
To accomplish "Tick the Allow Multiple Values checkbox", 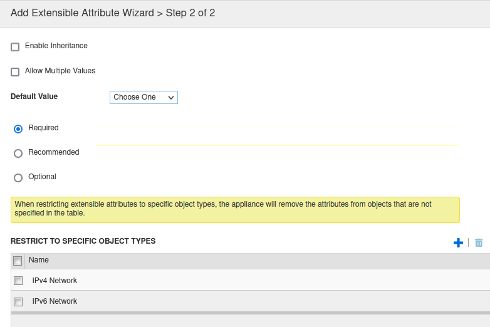I will pos(15,72).
